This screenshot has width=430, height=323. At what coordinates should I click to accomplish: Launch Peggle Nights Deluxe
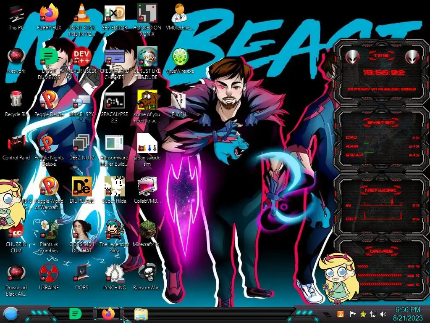click(x=49, y=151)
